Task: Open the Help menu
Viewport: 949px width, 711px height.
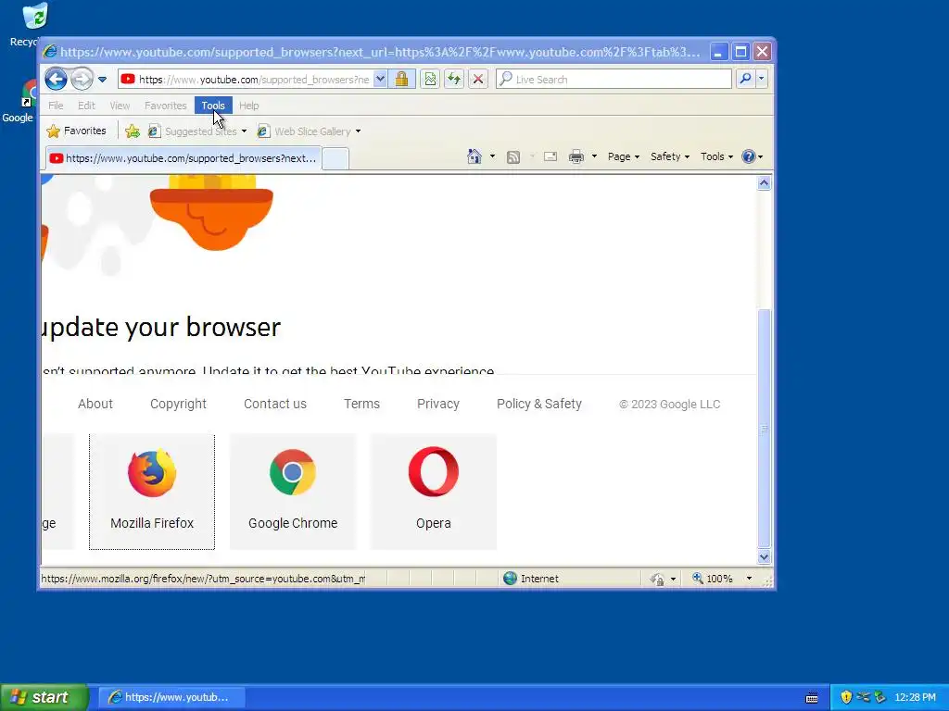Action: (x=248, y=106)
